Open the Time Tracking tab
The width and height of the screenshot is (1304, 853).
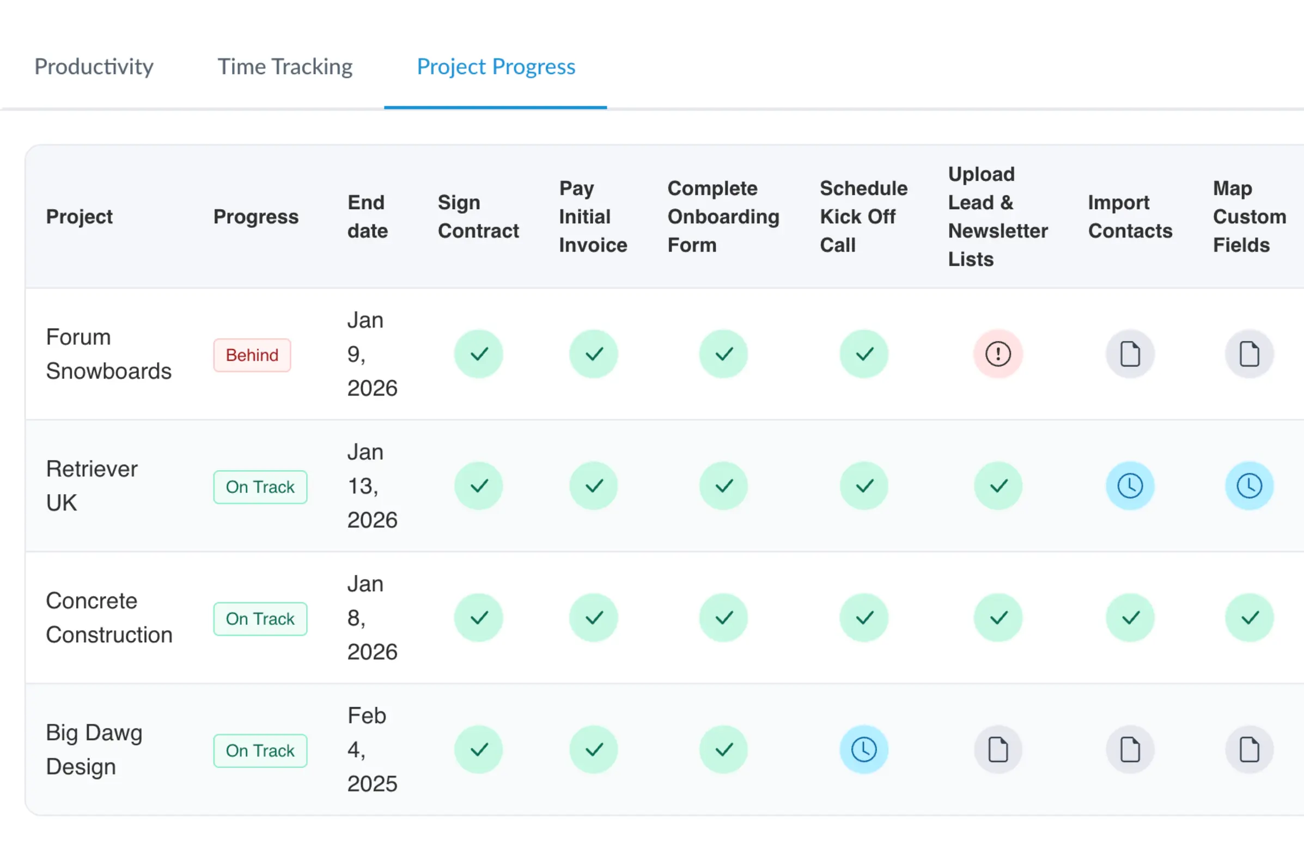(x=285, y=67)
